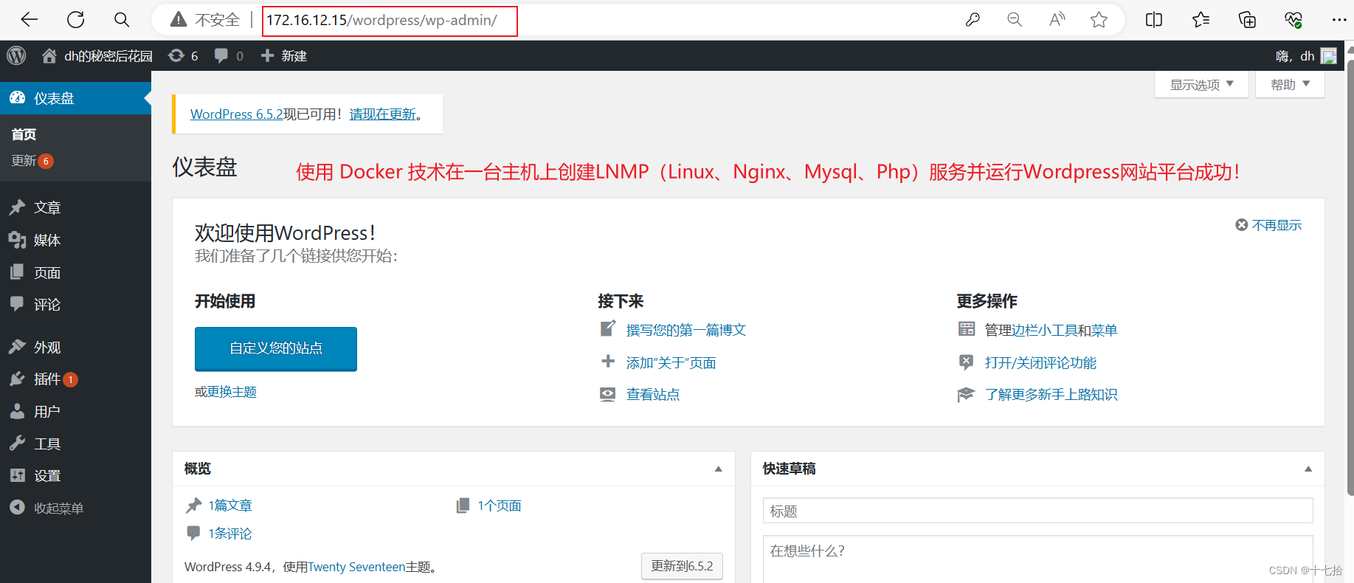Click 新建 in the admin bar
Screen dimensions: 1354x583
click(x=284, y=56)
